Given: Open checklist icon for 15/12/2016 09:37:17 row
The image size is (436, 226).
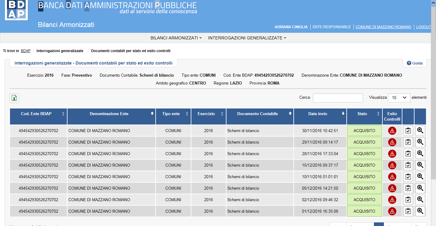Looking at the screenshot, I should click(x=408, y=165).
